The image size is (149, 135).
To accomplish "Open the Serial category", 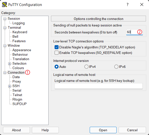I will [17, 90].
